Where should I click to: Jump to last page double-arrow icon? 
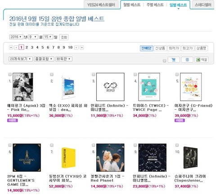(x=82, y=48)
